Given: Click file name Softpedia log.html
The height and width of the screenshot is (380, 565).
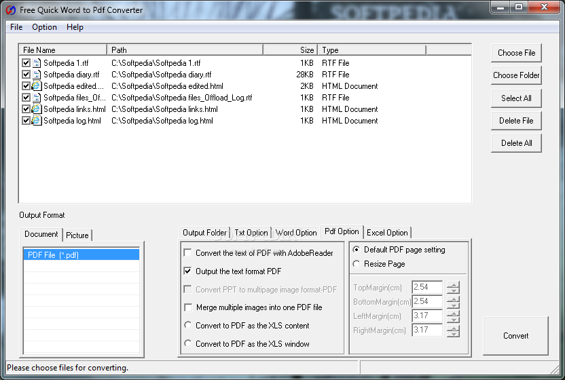Looking at the screenshot, I should pos(72,121).
